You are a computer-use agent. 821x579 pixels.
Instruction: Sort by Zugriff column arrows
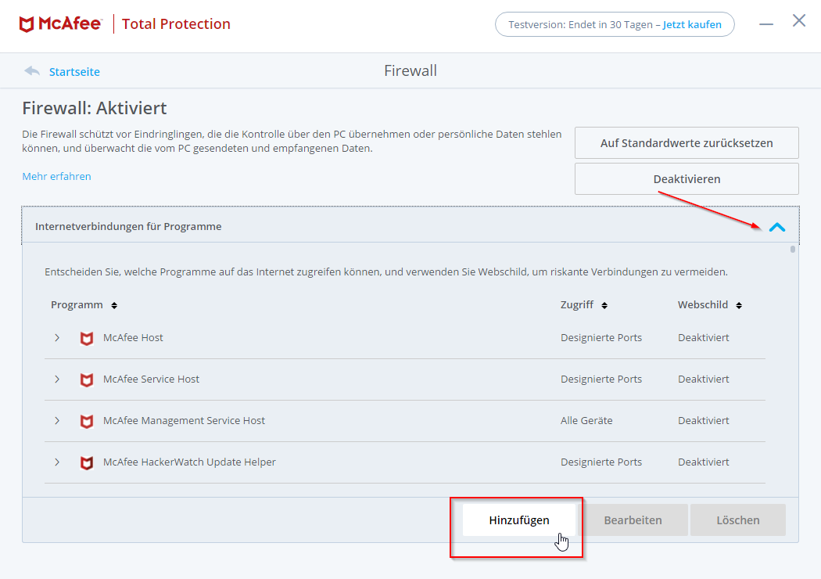(604, 305)
